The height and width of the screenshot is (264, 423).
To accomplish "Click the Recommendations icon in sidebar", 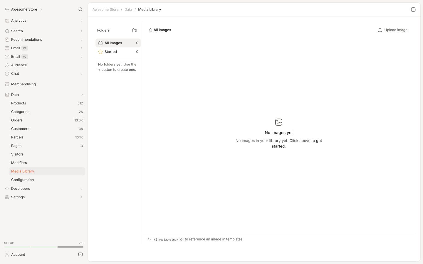I will click(x=7, y=40).
